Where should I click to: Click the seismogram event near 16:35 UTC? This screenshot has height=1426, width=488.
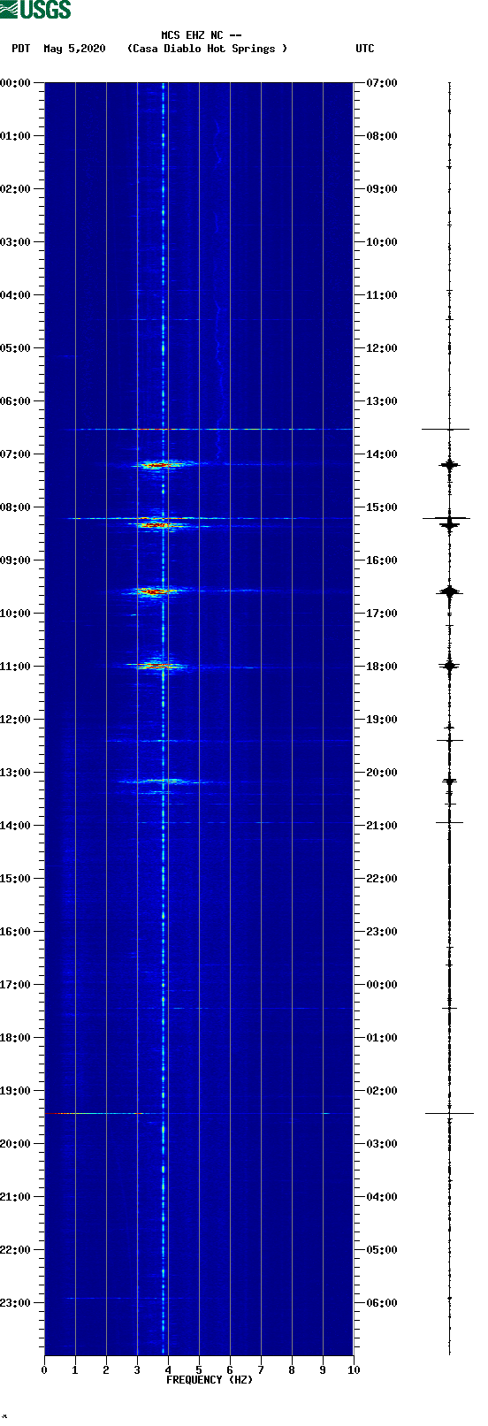pos(449,591)
